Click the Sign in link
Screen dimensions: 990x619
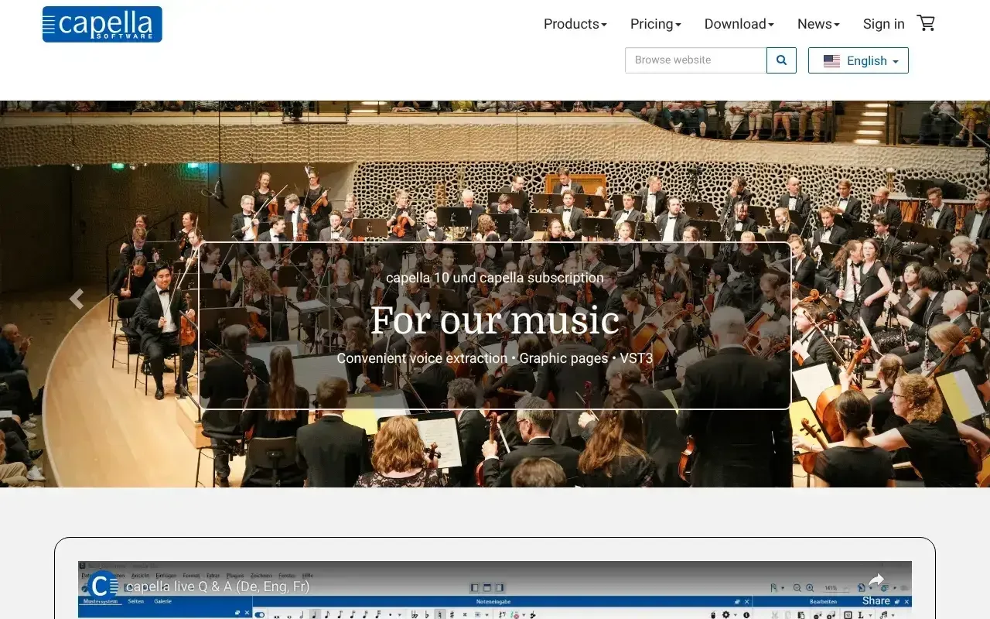[883, 24]
